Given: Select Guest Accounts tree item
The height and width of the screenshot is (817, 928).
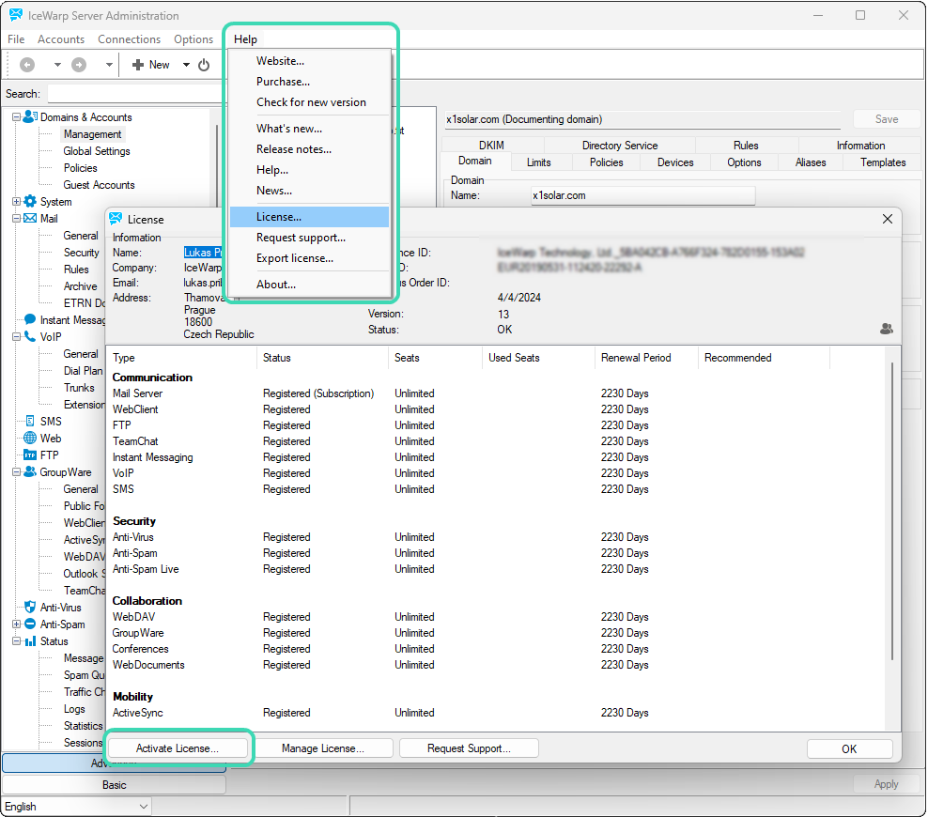Looking at the screenshot, I should (99, 185).
